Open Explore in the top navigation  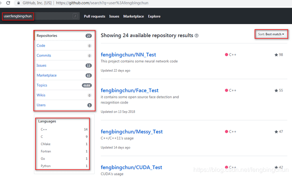(154, 17)
